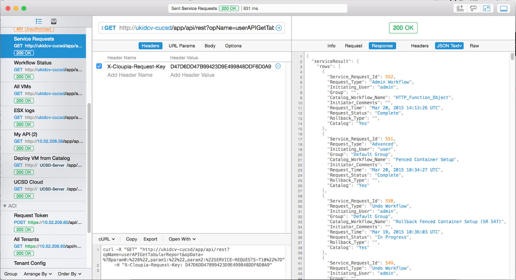
Task: Click the export requests list toolbar icon
Action: click(x=460, y=9)
